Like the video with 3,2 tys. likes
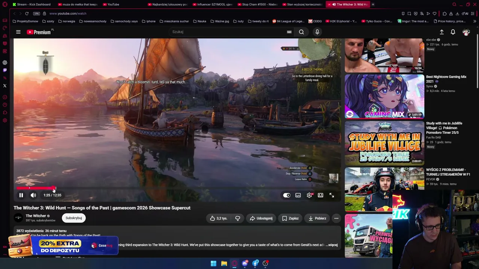479x269 pixels. (219, 218)
